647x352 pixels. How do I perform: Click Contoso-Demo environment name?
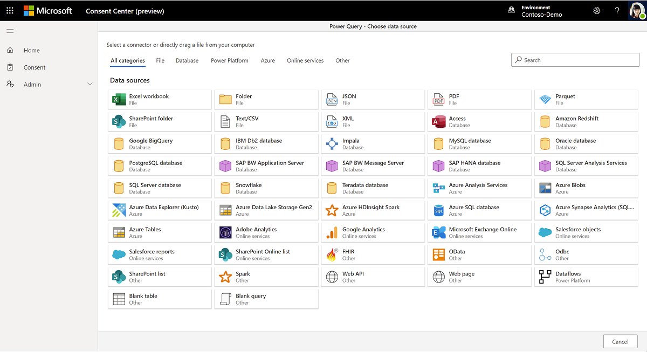coord(542,15)
